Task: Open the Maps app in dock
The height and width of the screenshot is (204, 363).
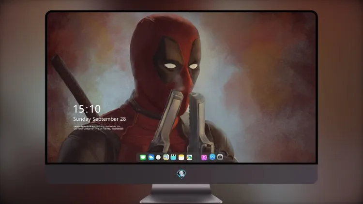Action: [166, 157]
